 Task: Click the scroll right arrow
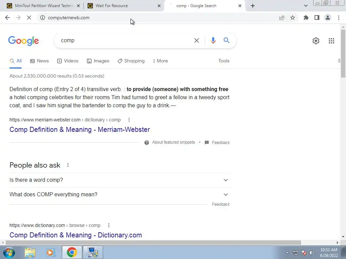coord(338,243)
